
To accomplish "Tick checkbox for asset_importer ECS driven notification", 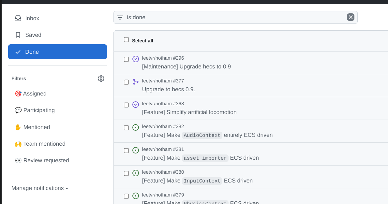I will (x=126, y=151).
